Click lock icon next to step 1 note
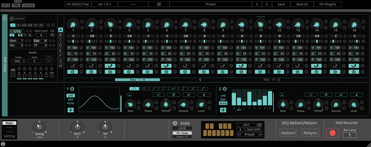Viewport: 371px width, 147px height. [82, 36]
